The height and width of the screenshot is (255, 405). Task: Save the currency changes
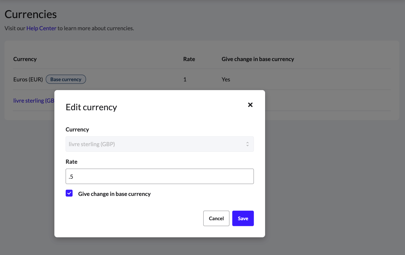coord(243,218)
